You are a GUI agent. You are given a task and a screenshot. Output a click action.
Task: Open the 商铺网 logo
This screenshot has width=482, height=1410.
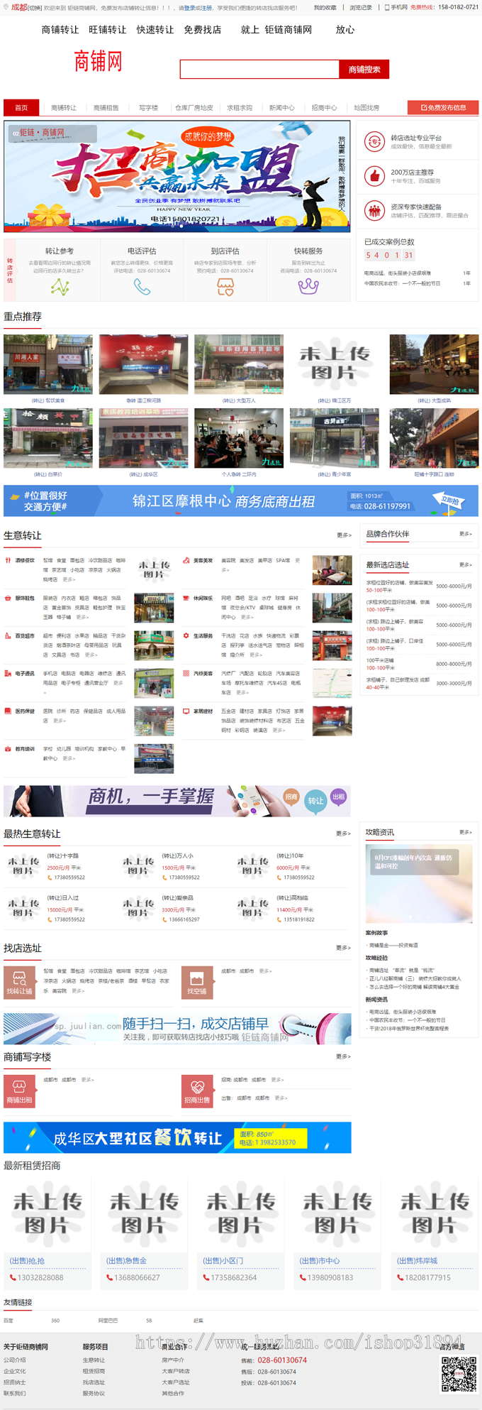[x=98, y=62]
